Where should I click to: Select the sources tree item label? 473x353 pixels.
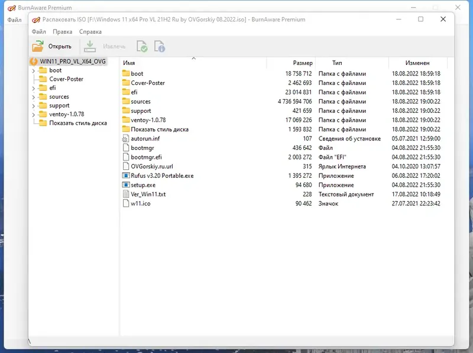coord(59,97)
